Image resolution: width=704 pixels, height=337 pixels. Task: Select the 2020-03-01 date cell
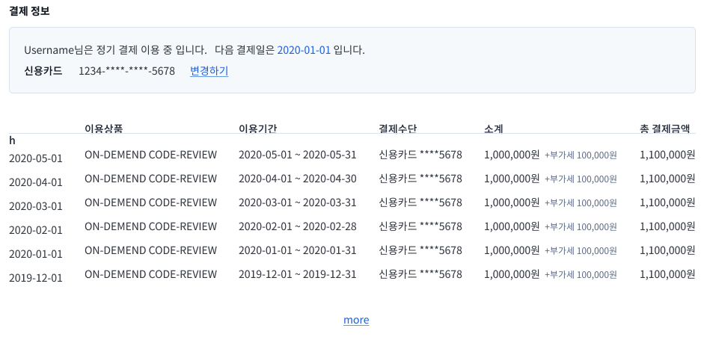click(x=36, y=206)
